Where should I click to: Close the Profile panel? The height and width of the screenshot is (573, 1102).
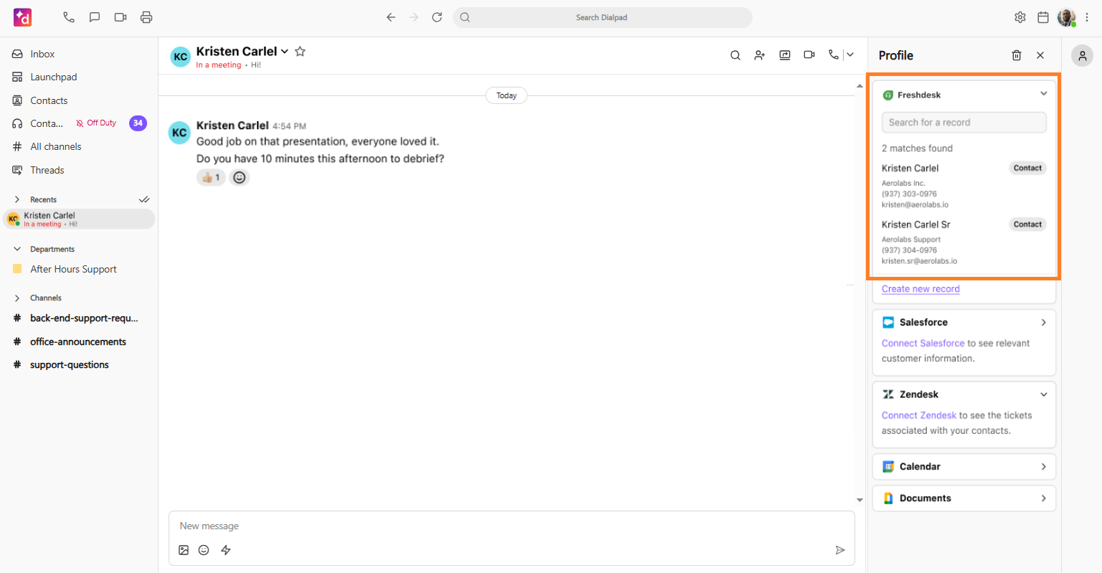coord(1040,55)
